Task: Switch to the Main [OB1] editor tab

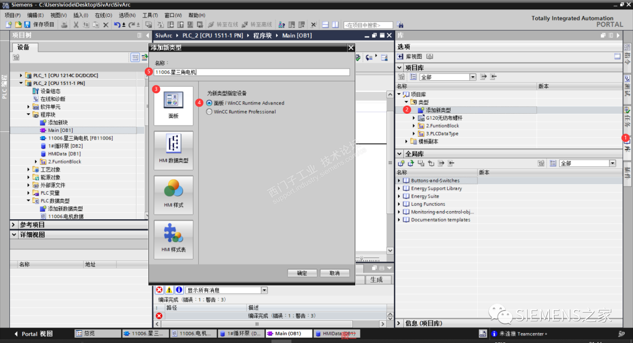Action: click(288, 333)
